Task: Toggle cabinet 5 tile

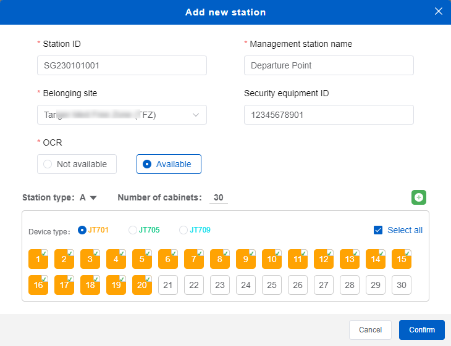Action: point(142,259)
